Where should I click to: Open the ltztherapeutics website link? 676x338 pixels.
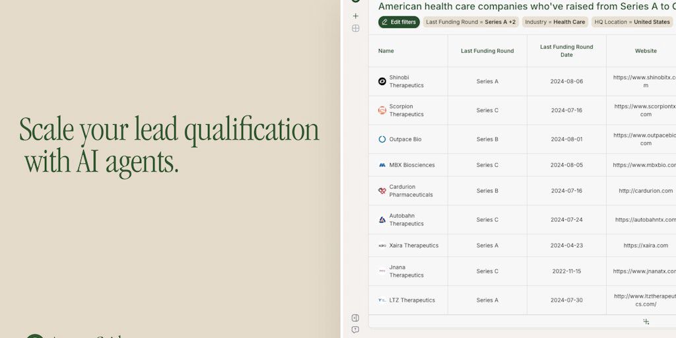[x=646, y=300]
